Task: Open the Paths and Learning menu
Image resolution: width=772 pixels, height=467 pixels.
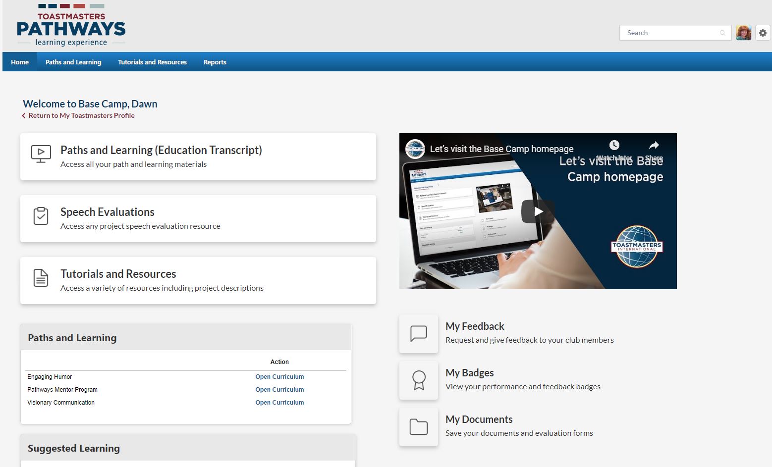Action: [73, 62]
